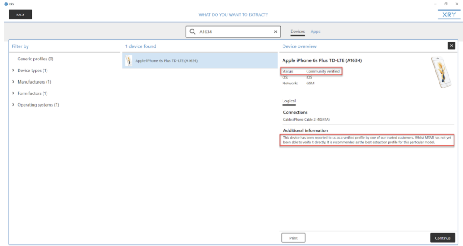The height and width of the screenshot is (246, 463).
Task: Expand the Manufacturers chevron
Action: 13,82
